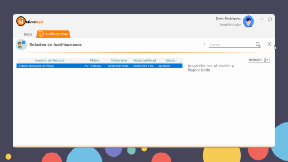The width and height of the screenshot is (288, 162).
Task: Sort by Nombre del Personal column
Action: pyautogui.click(x=50, y=60)
